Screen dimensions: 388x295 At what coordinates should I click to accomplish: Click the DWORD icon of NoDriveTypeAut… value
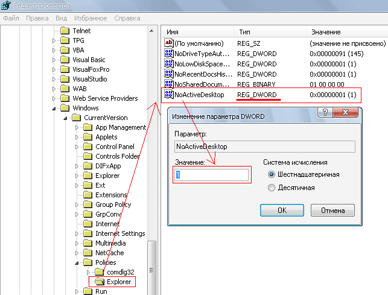(169, 54)
